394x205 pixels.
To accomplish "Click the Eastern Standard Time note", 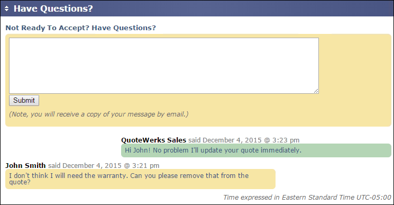I will [x=307, y=198].
